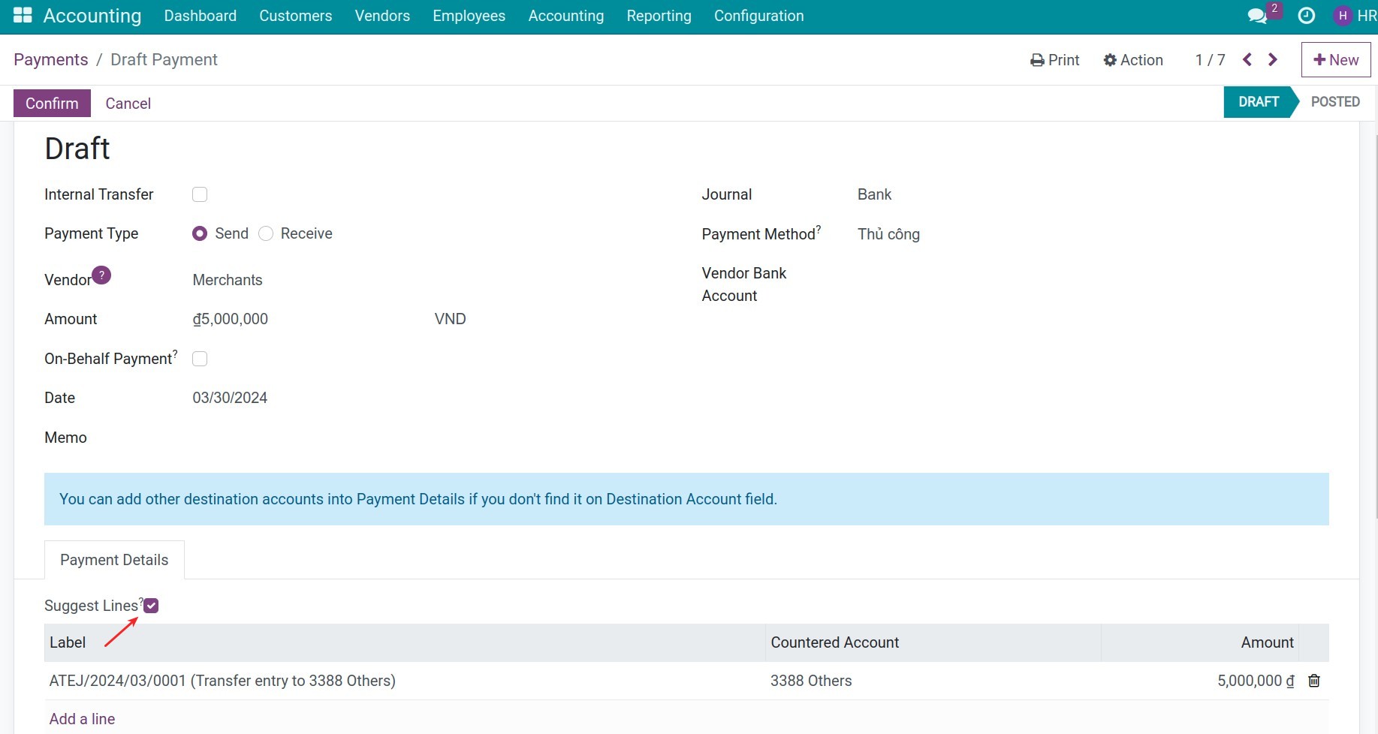Select the Send payment type
Viewport: 1378px width, 734px height.
200,233
